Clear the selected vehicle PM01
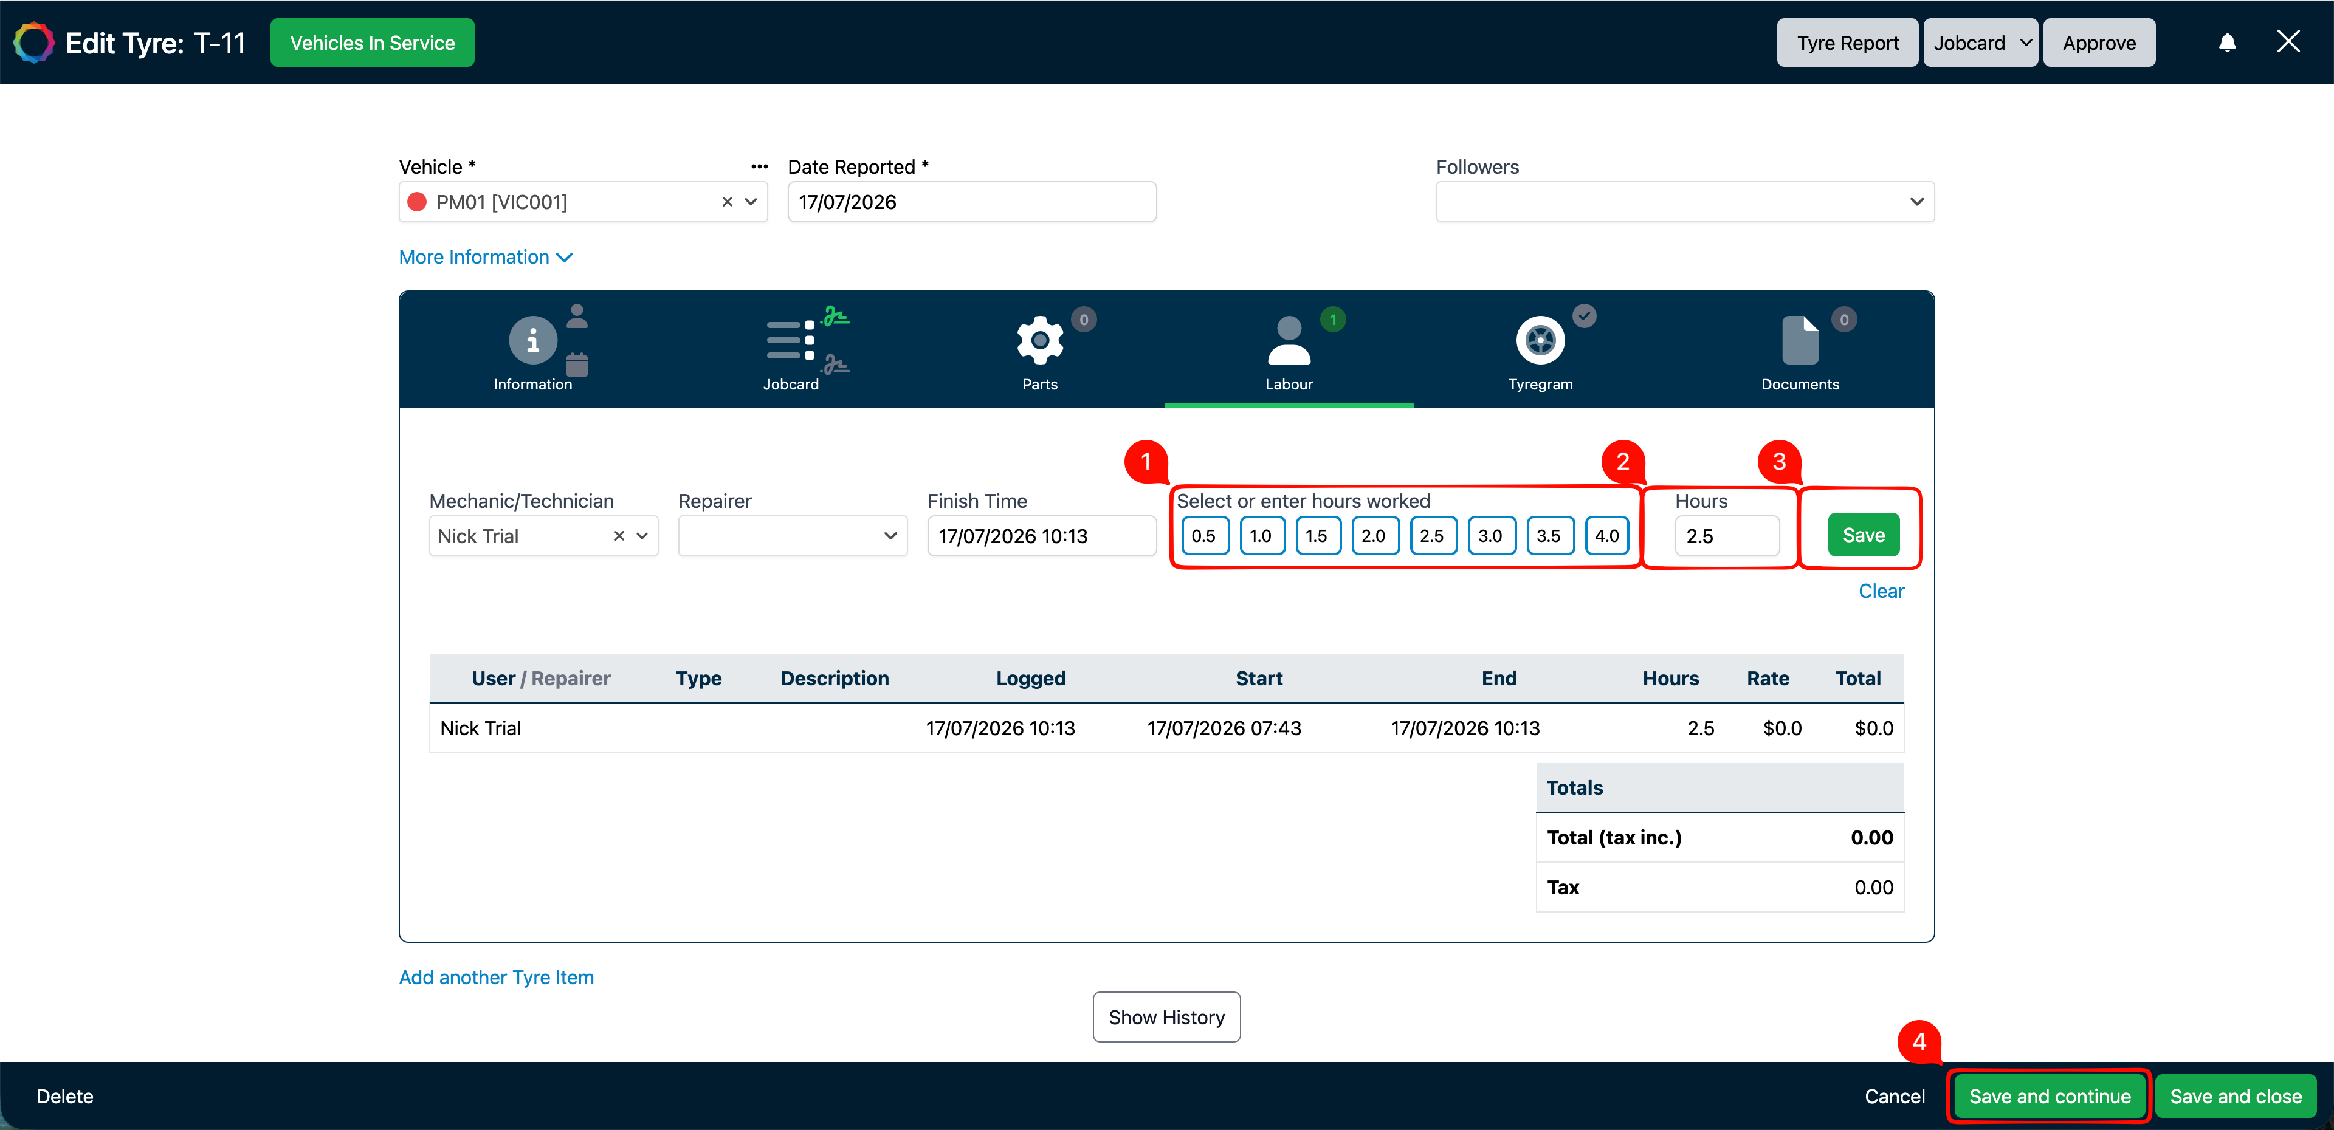This screenshot has width=2334, height=1130. [727, 202]
